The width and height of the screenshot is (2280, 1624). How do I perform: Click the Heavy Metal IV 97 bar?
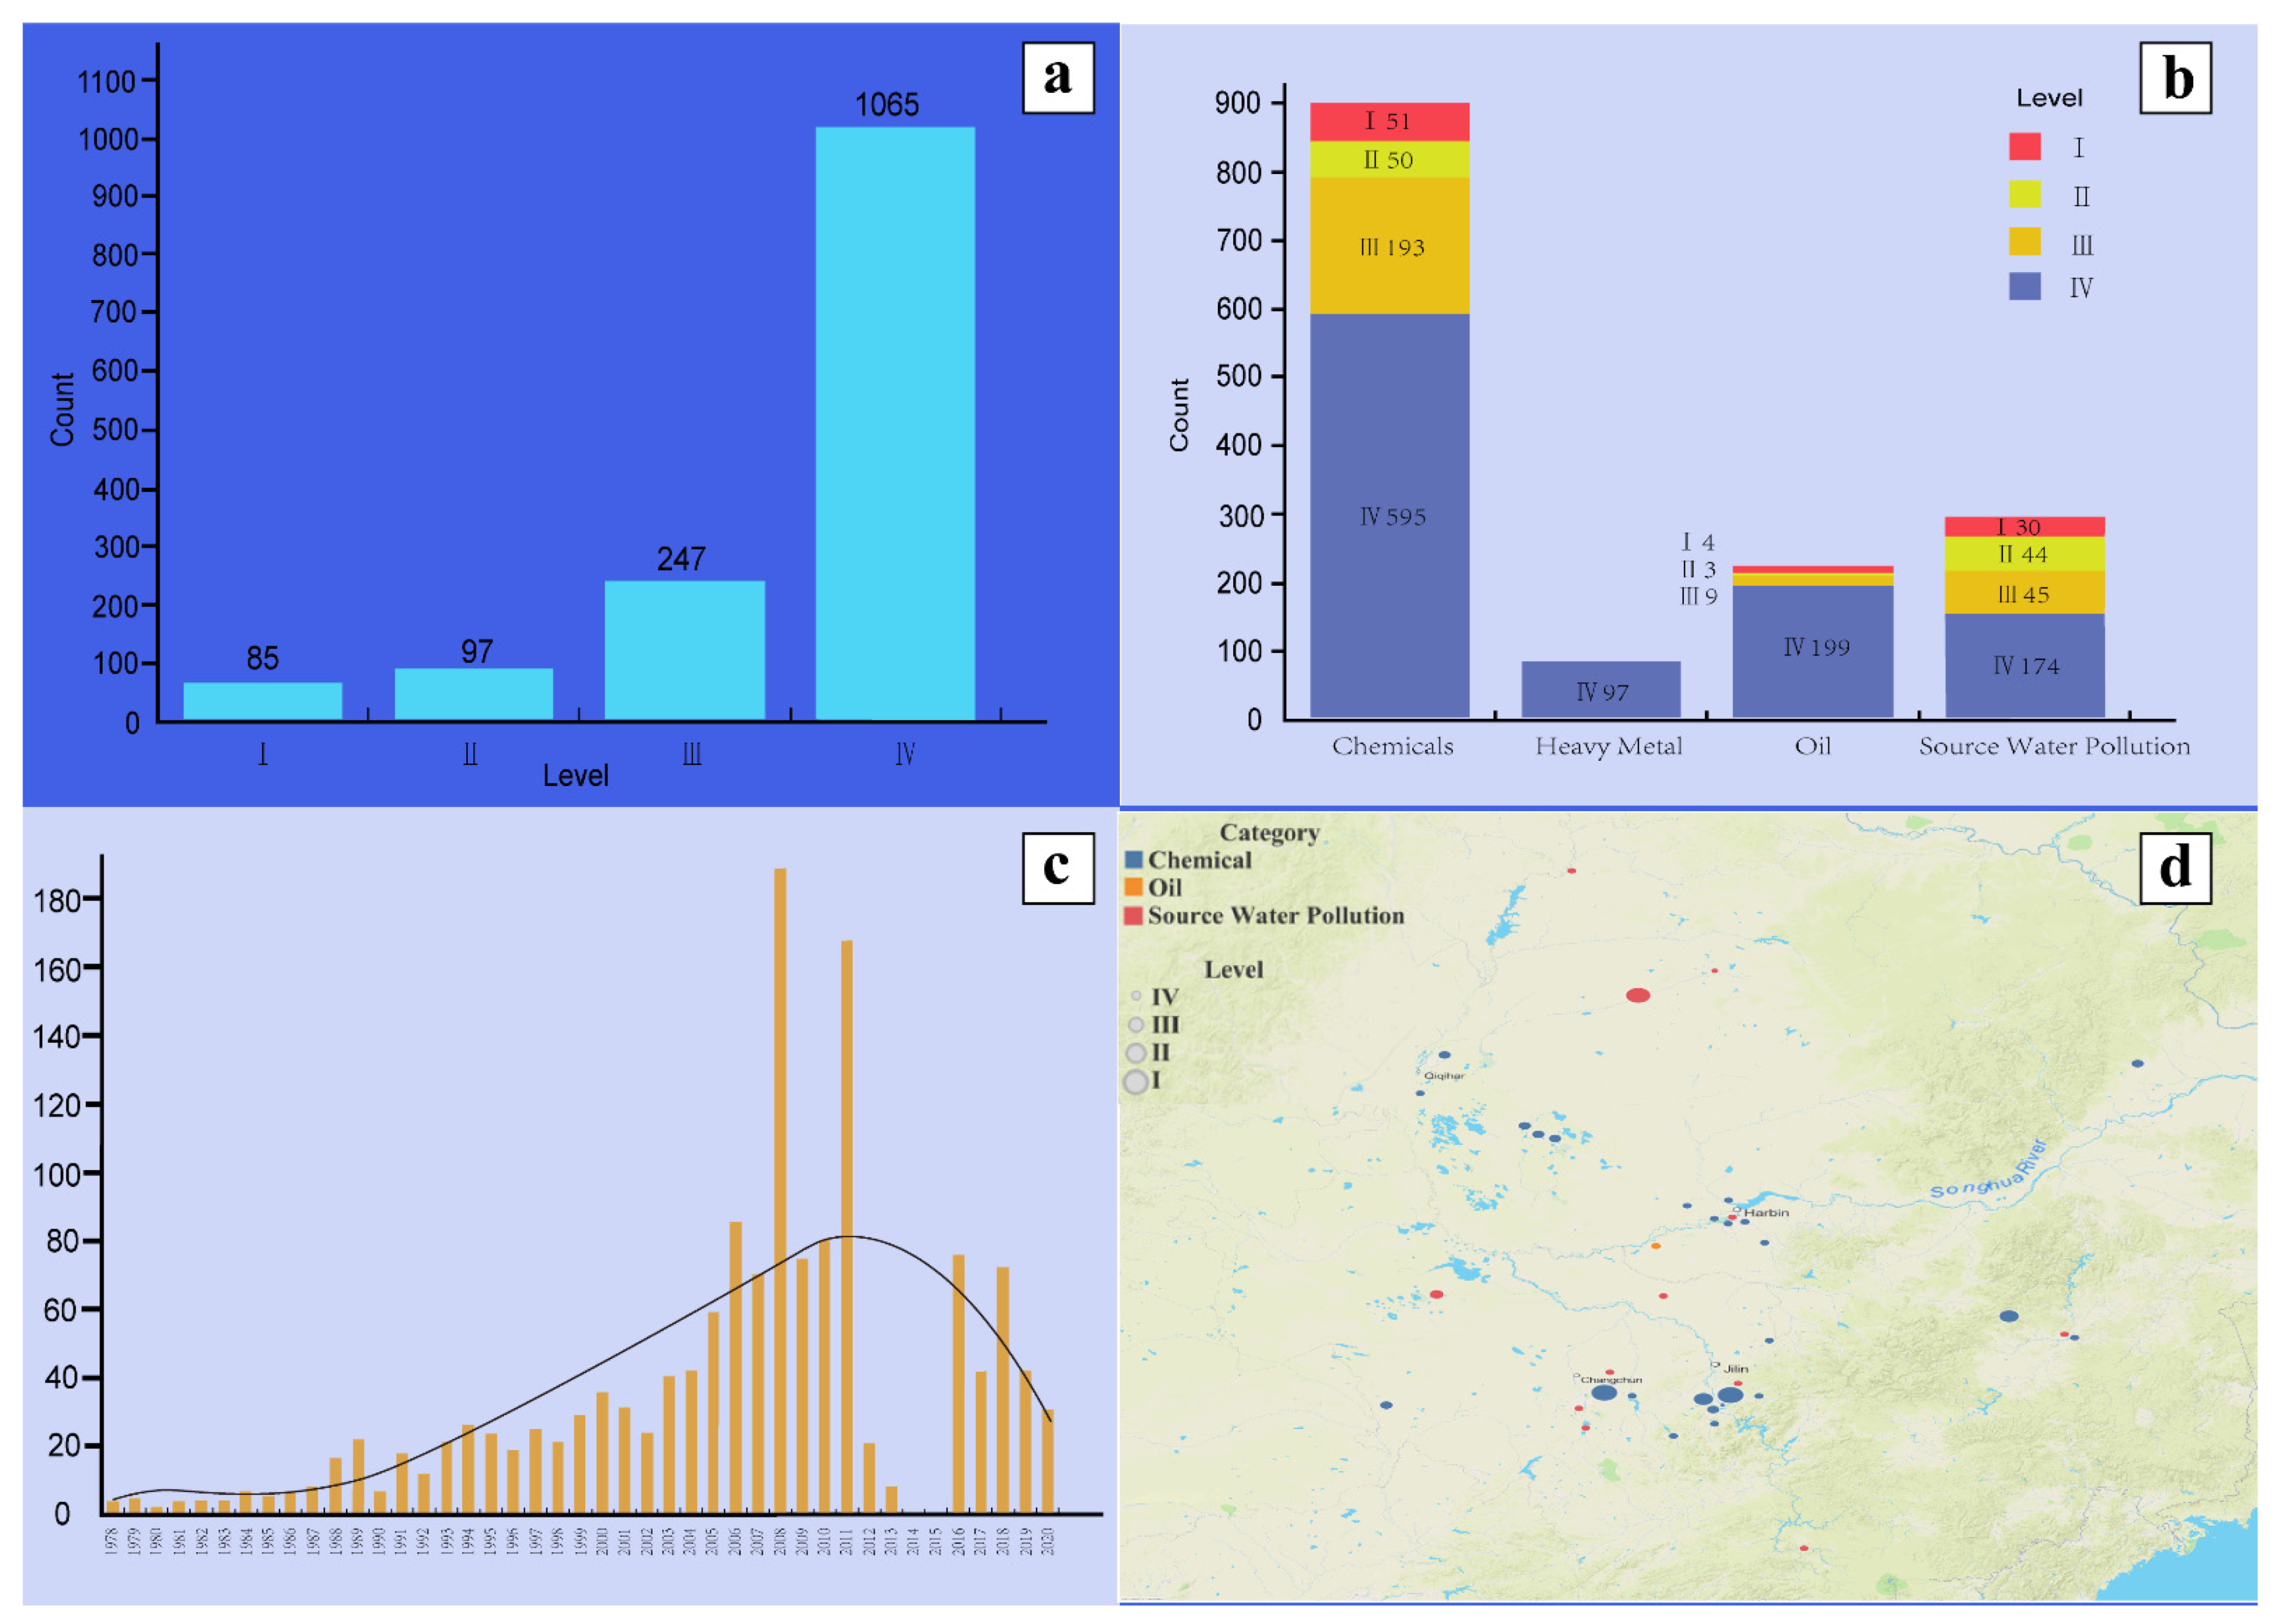tap(1601, 689)
